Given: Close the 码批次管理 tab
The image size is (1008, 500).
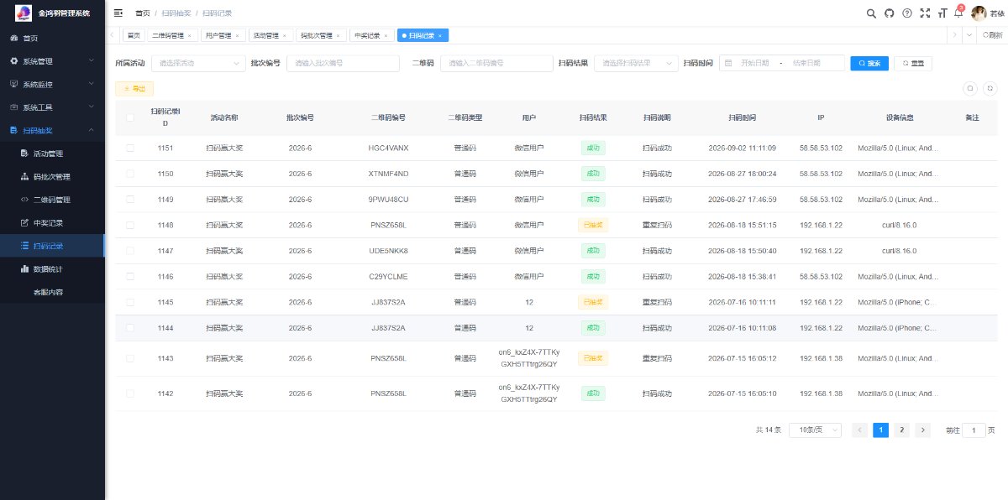Looking at the screenshot, I should [338, 35].
